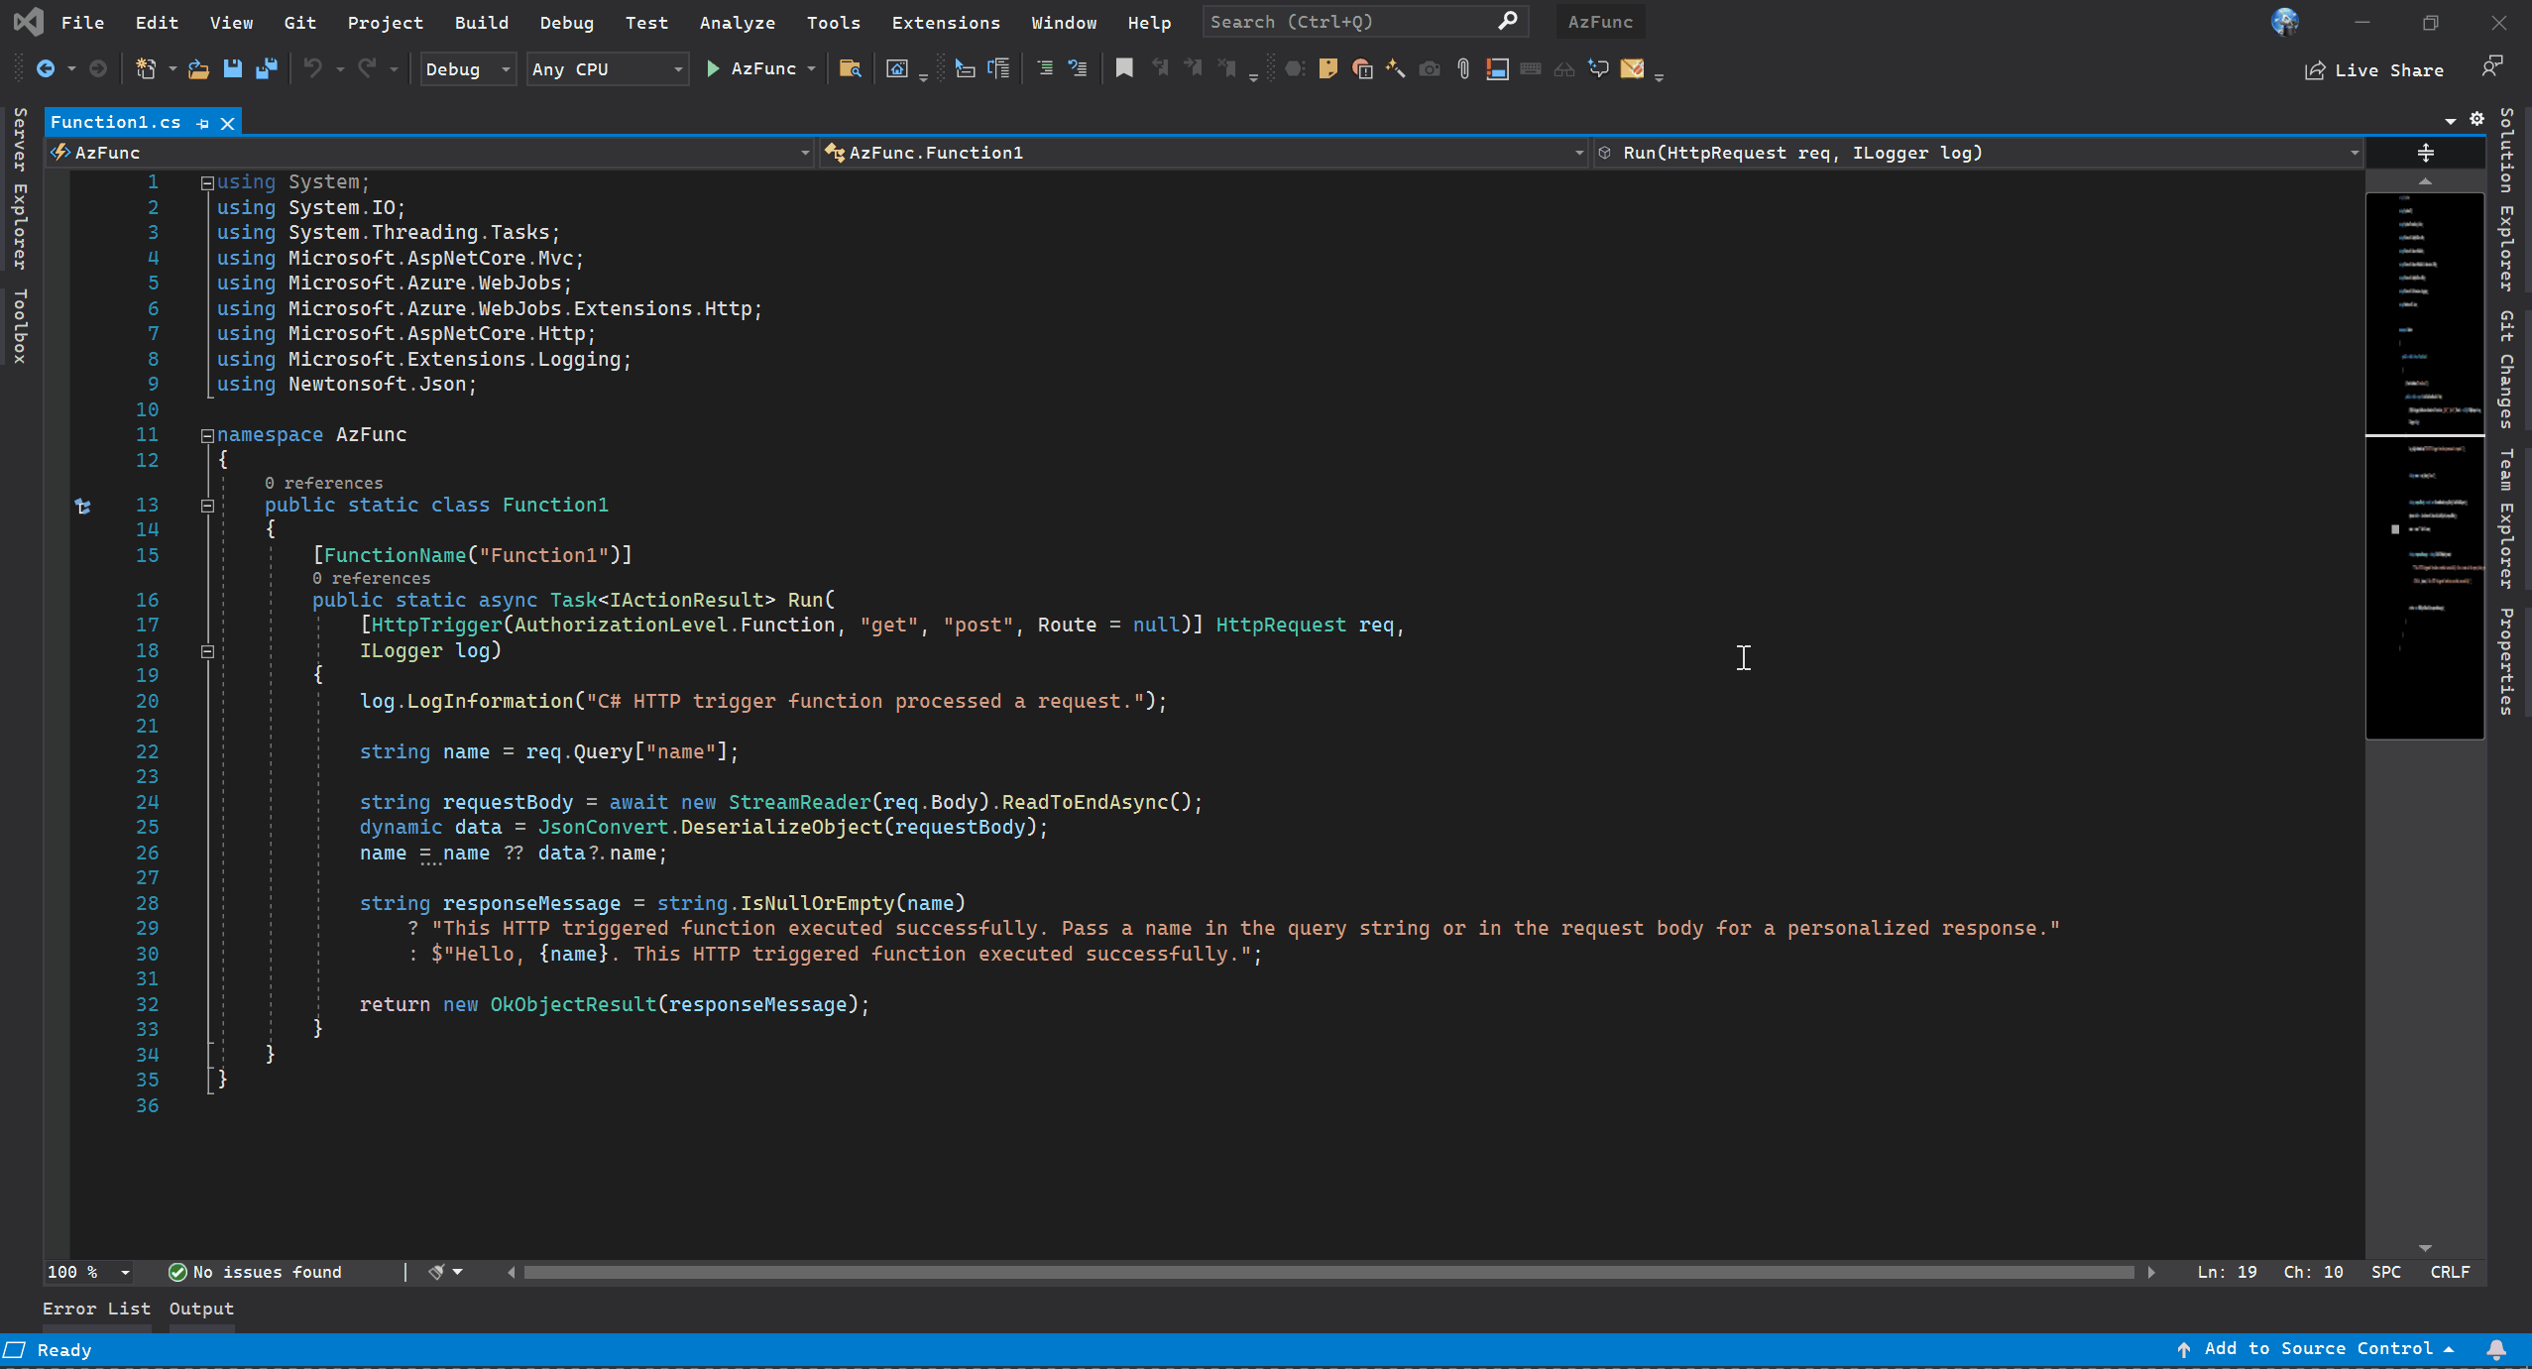Screen dimensions: 2532x1369
Task: Click the comment out selected lines icon
Action: tap(1045, 68)
